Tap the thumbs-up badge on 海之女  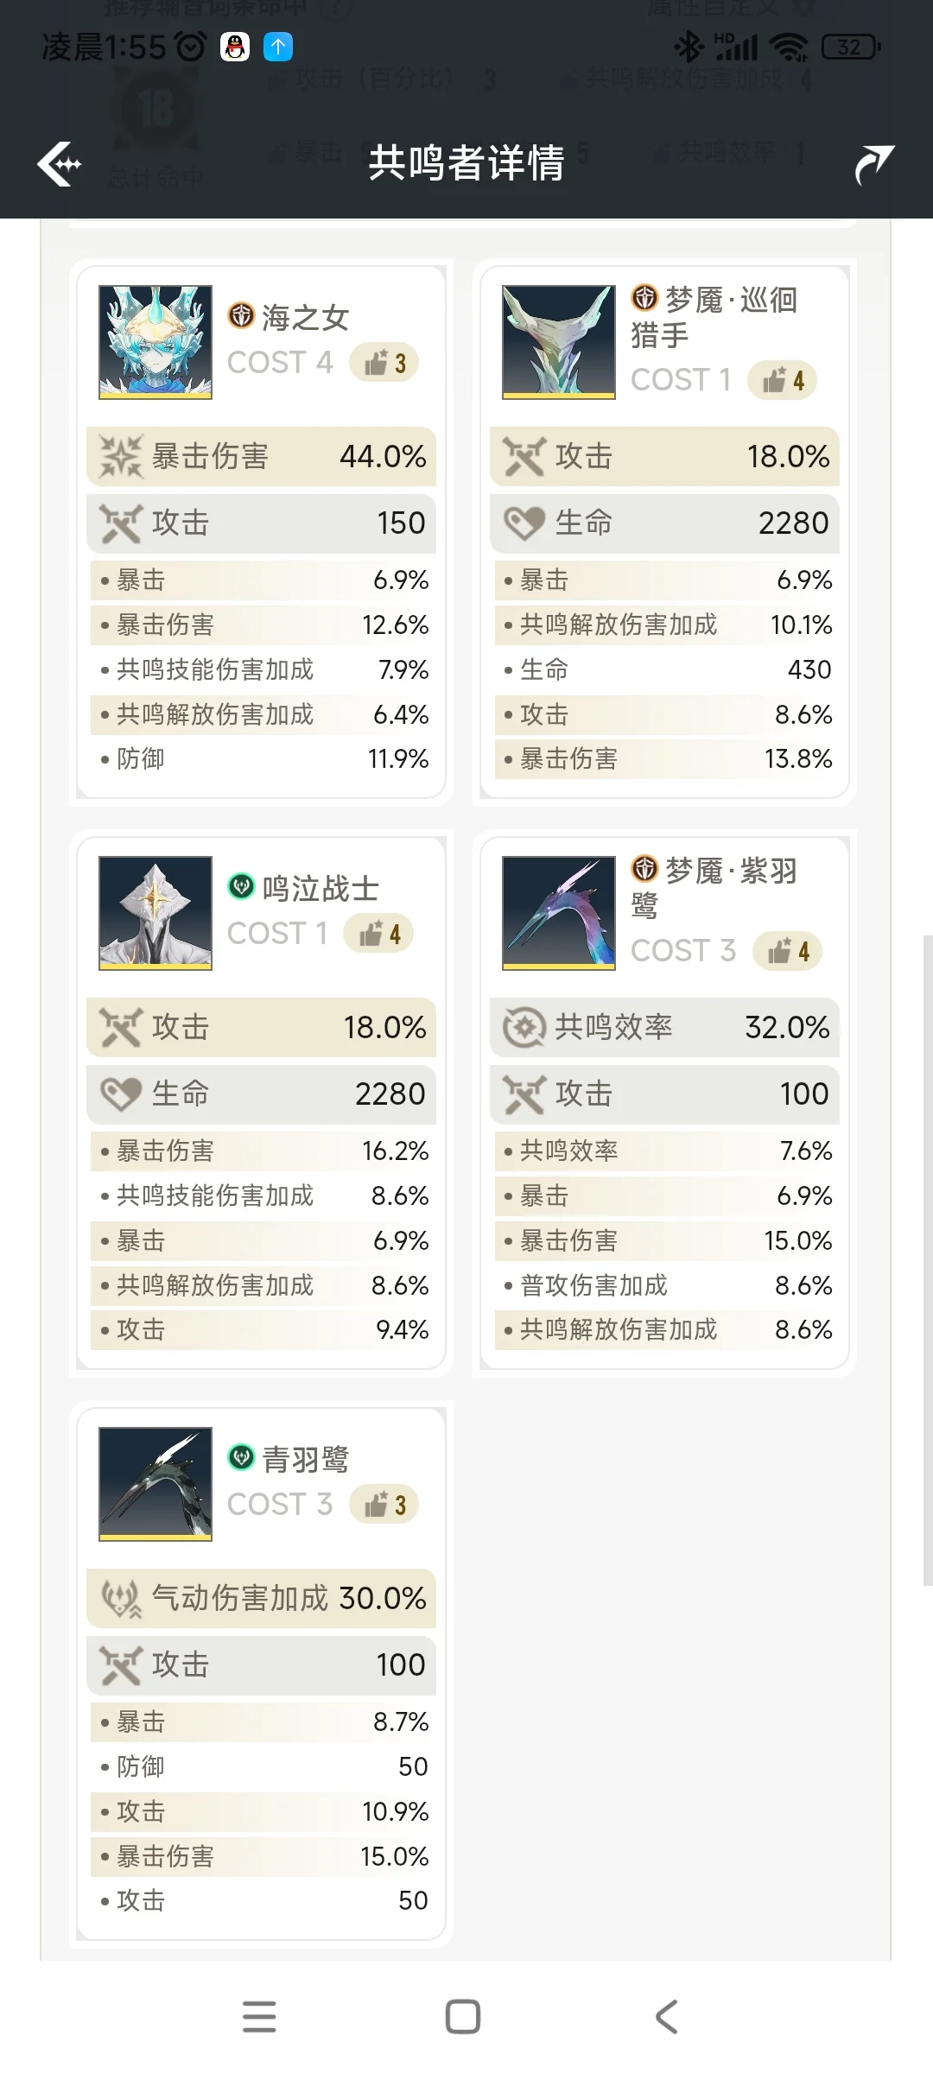click(x=384, y=363)
